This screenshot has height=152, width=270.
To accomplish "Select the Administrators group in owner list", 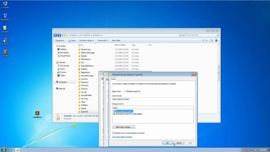I will click(128, 114).
